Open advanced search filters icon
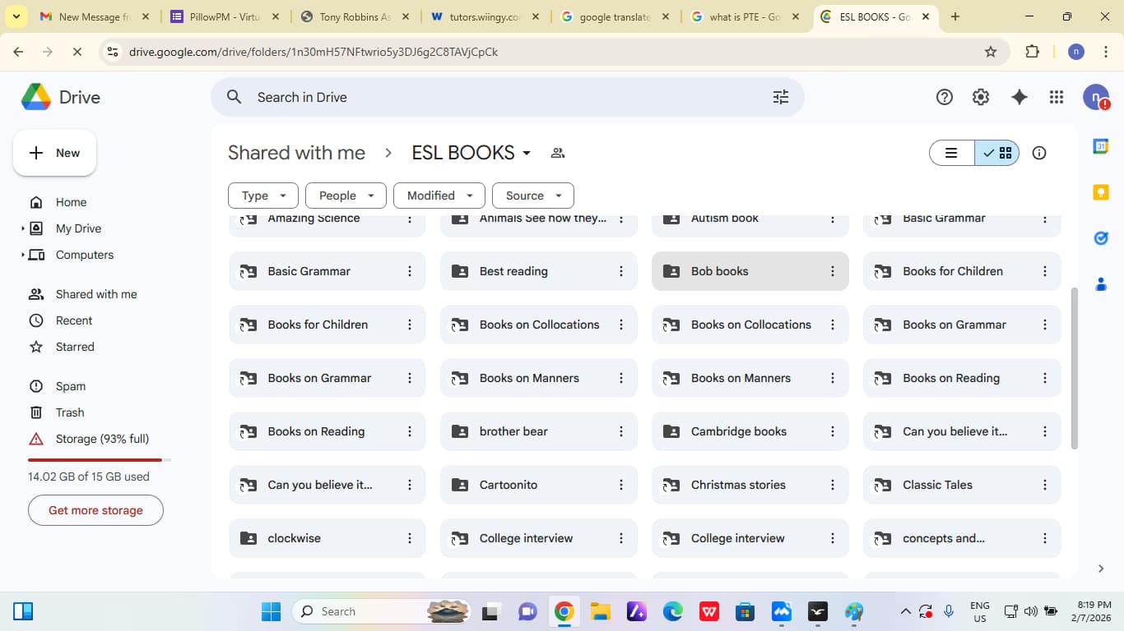 pos(780,96)
